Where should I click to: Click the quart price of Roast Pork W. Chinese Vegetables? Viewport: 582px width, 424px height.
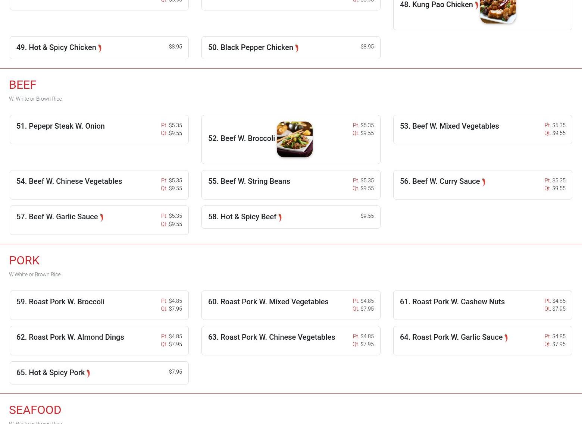click(x=363, y=344)
